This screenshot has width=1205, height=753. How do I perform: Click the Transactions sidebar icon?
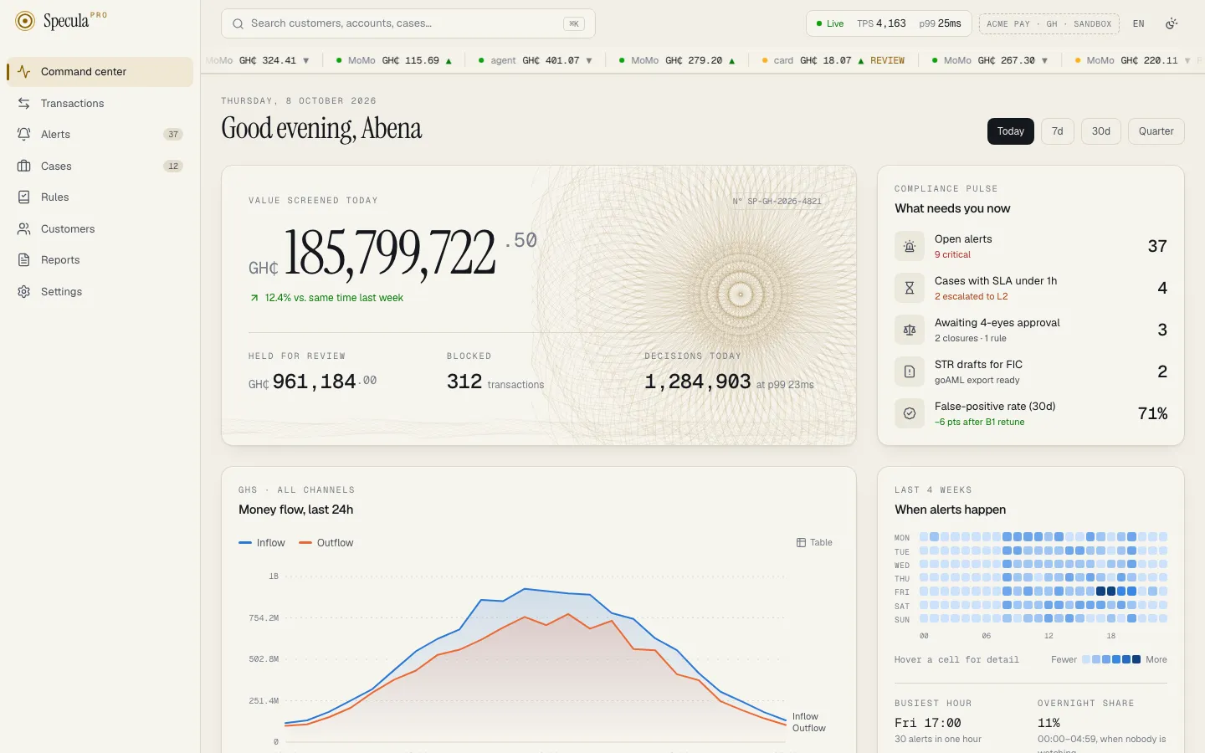coord(24,104)
